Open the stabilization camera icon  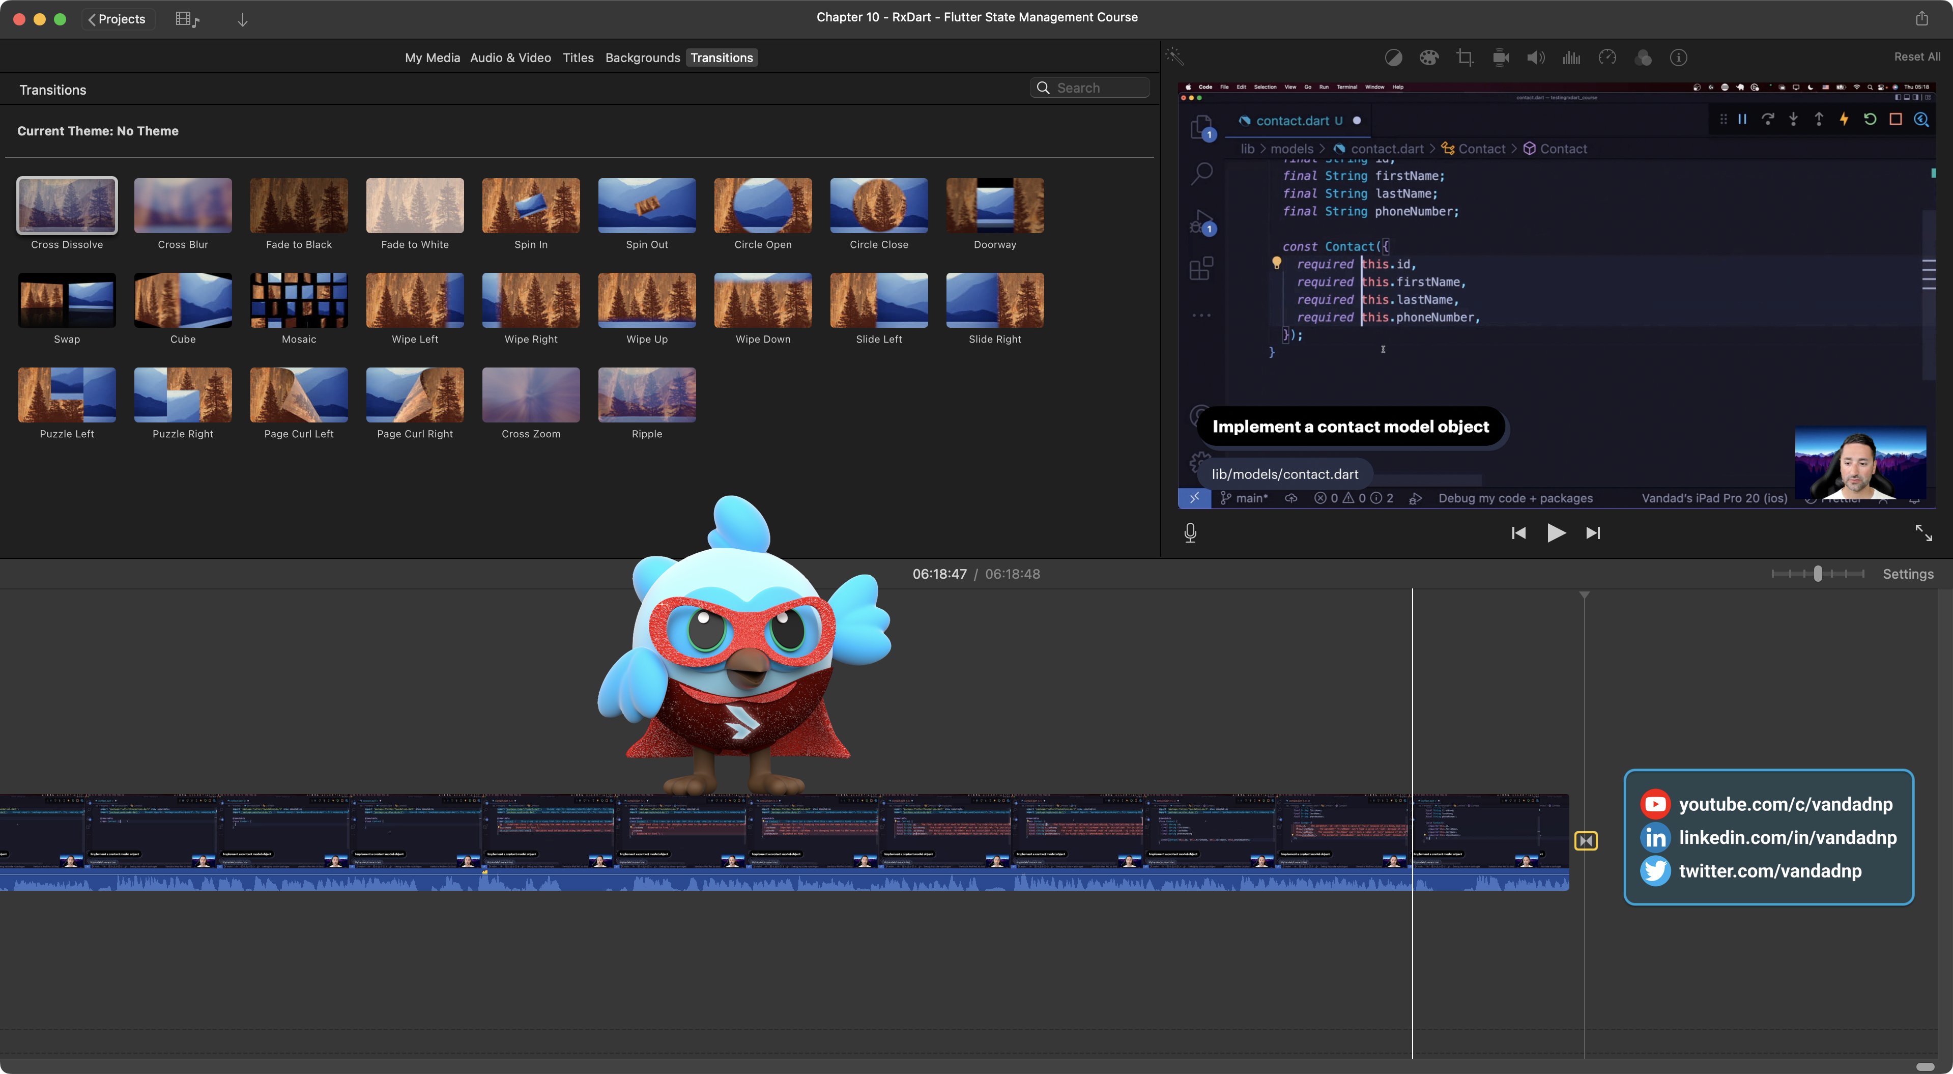tap(1501, 58)
